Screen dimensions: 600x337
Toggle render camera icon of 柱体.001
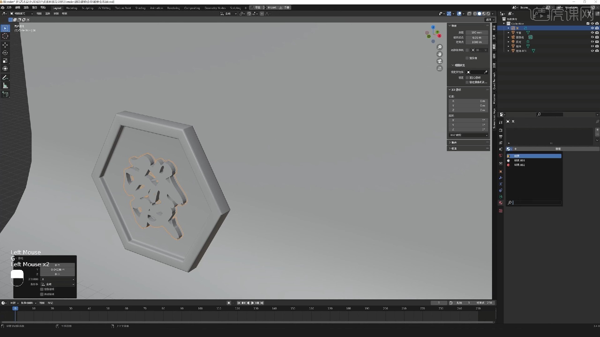(x=597, y=51)
